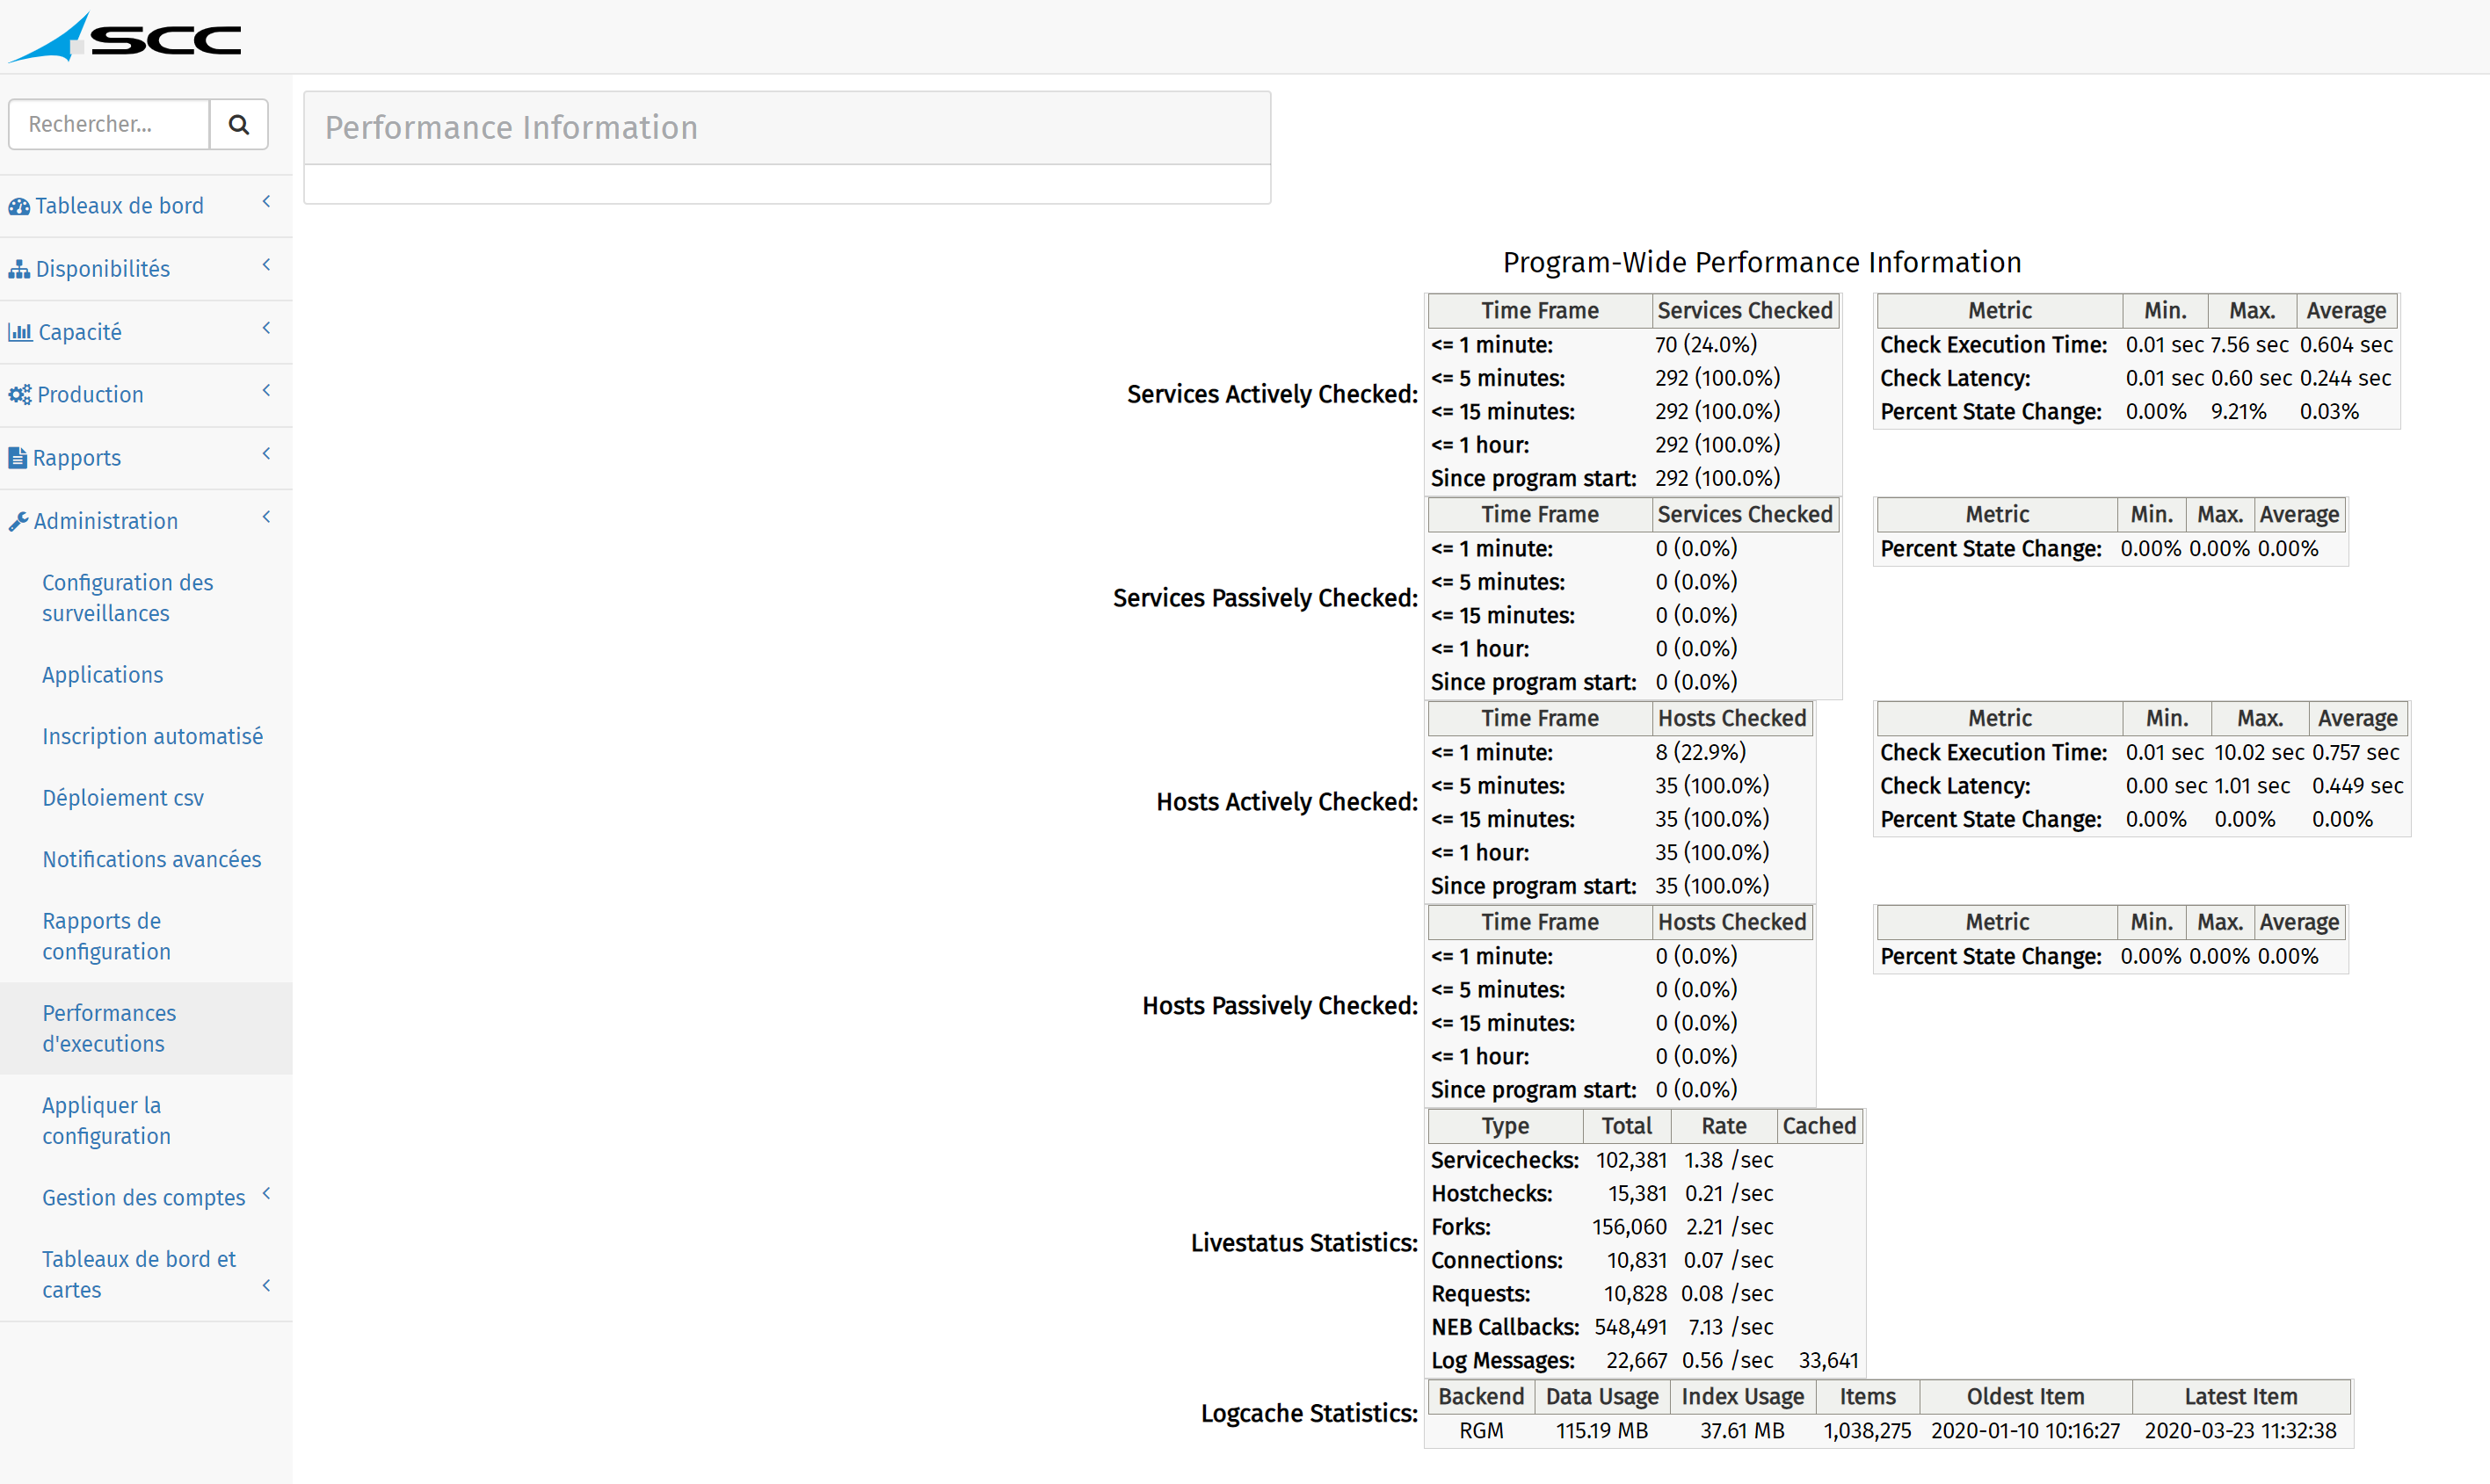Click Logcache Statistics label
The image size is (2490, 1484).
point(1309,1414)
